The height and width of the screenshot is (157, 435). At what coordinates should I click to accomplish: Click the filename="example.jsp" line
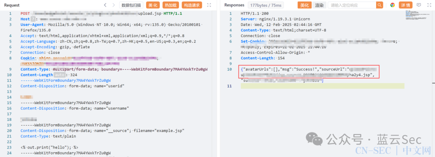pyautogui.click(x=102, y=130)
